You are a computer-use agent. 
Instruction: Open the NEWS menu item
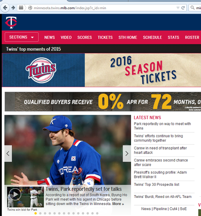pos(50,37)
